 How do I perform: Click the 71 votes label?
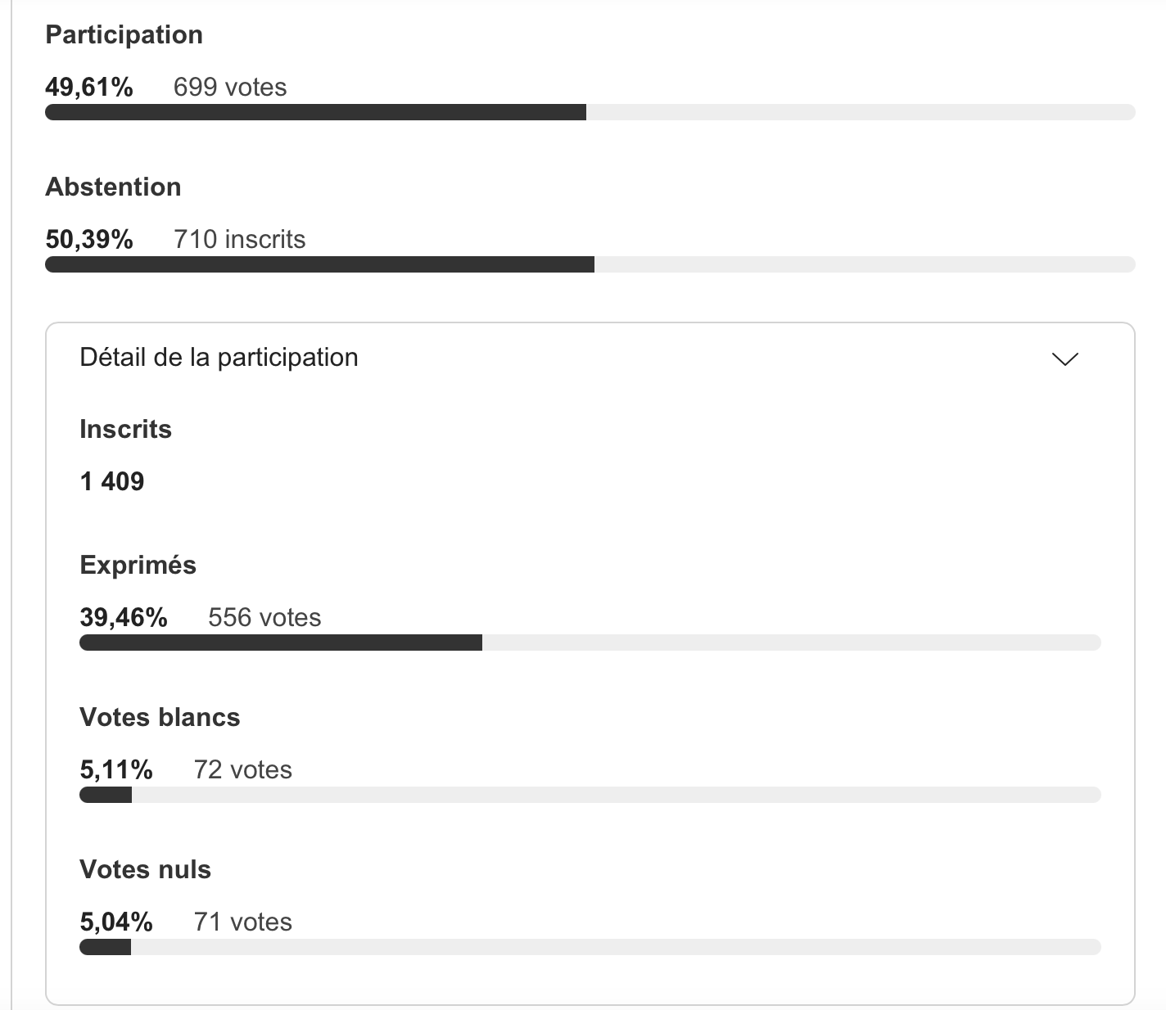242,922
